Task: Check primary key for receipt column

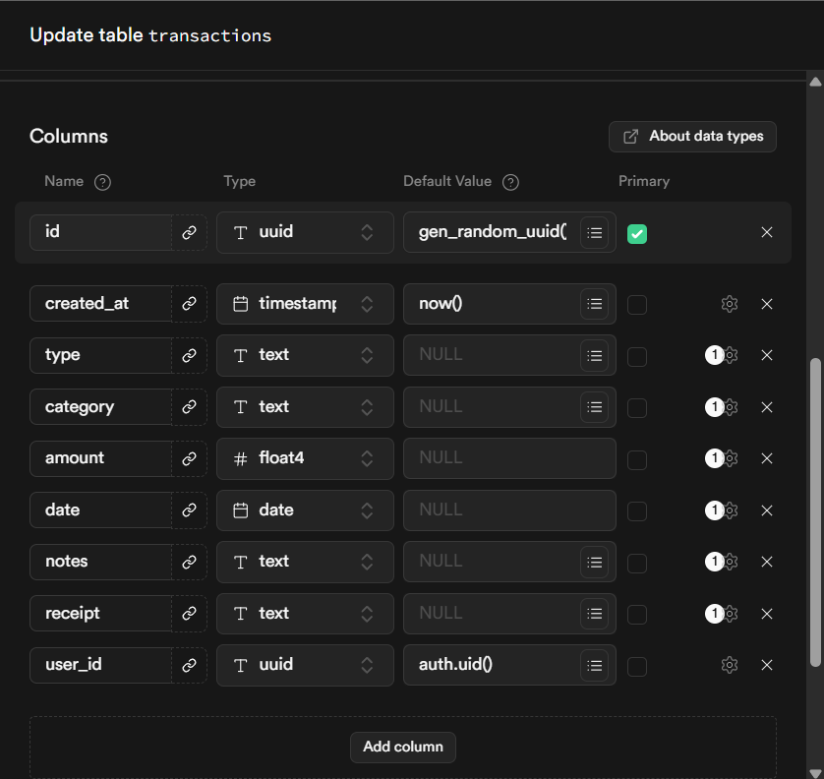Action: coord(637,615)
